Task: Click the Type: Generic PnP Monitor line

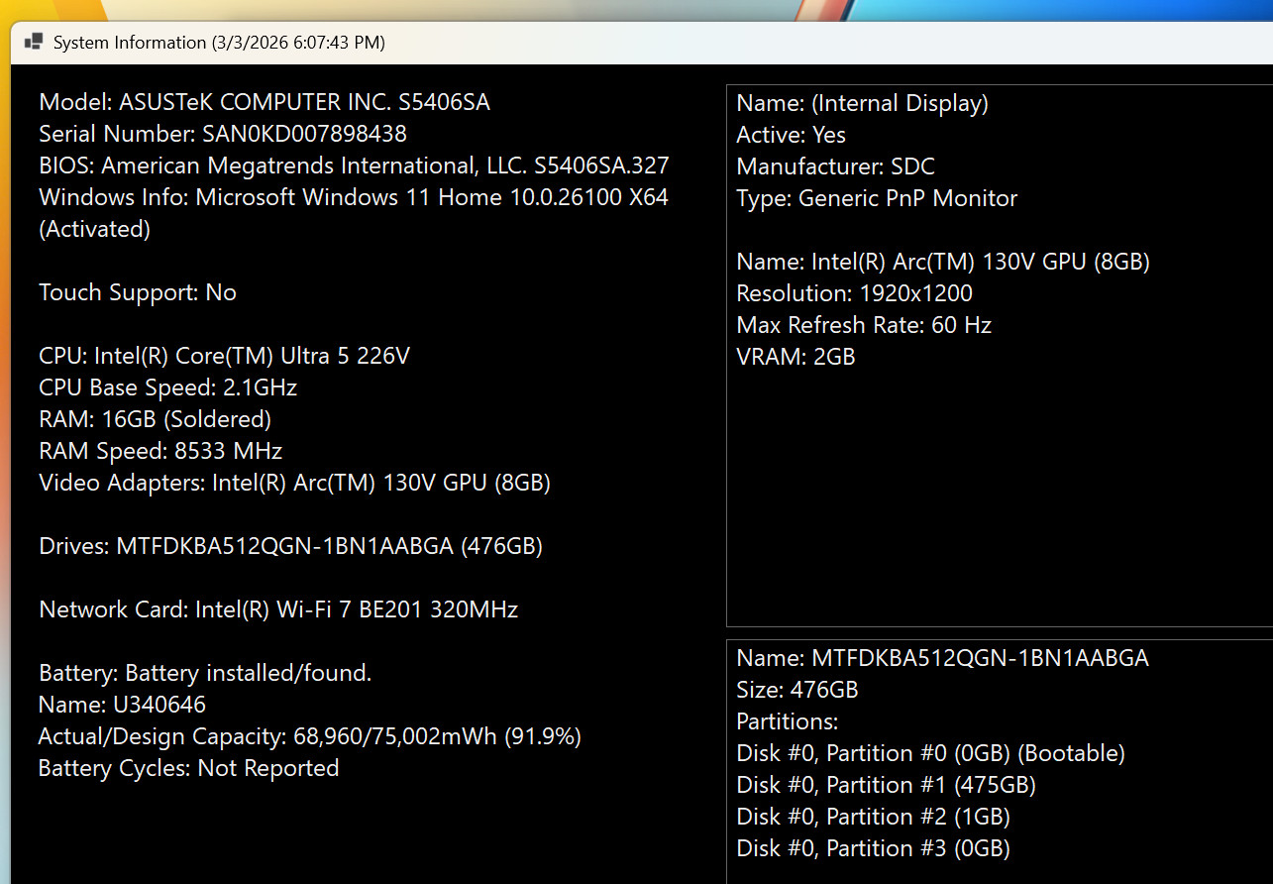Action: tap(877, 198)
